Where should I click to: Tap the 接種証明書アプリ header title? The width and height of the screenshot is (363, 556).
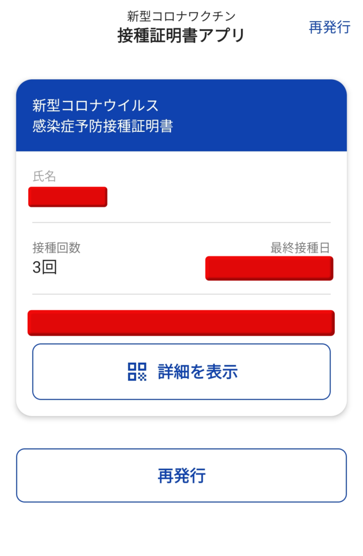pos(181,35)
